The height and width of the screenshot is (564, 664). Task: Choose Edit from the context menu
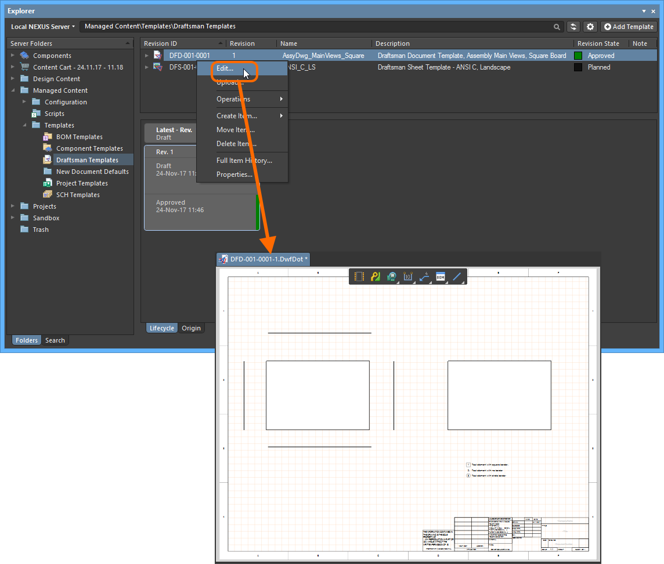(x=225, y=68)
